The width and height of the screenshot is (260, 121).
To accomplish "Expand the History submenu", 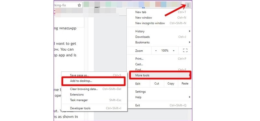I will point(159,31).
